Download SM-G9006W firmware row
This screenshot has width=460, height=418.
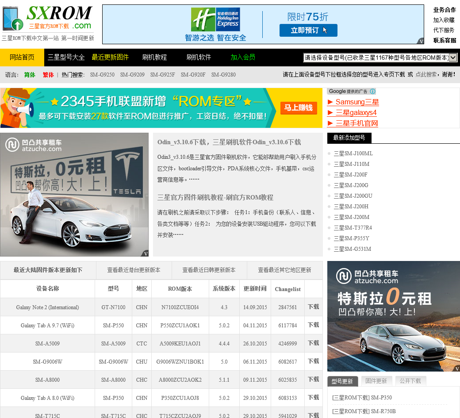pyautogui.click(x=313, y=361)
